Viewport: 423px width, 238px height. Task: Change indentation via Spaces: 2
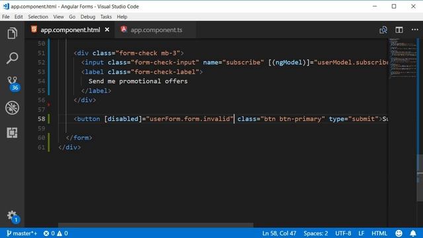pos(316,233)
